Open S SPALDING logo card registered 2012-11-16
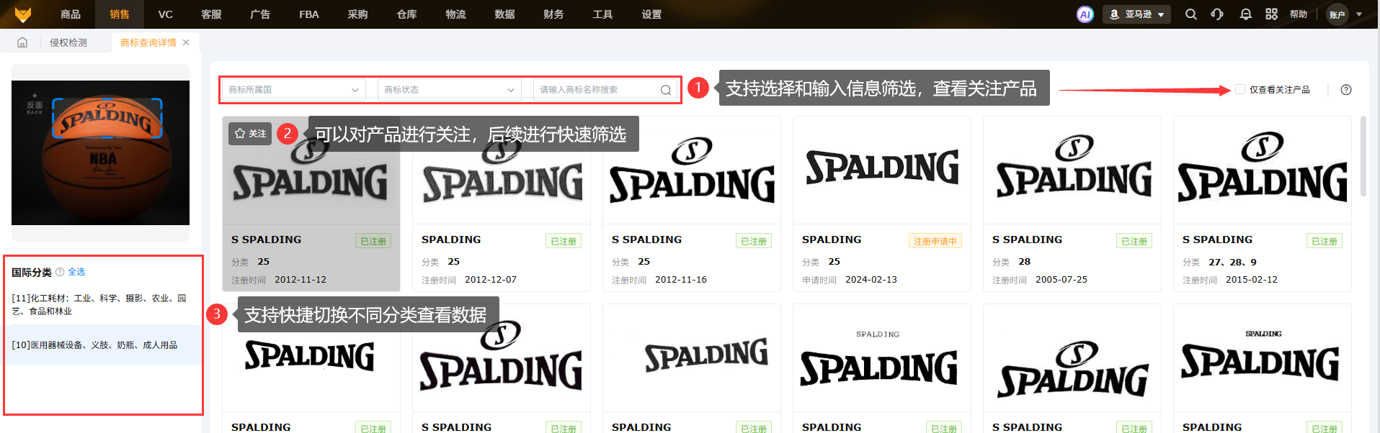This screenshot has height=433, width=1380. pyautogui.click(x=692, y=204)
